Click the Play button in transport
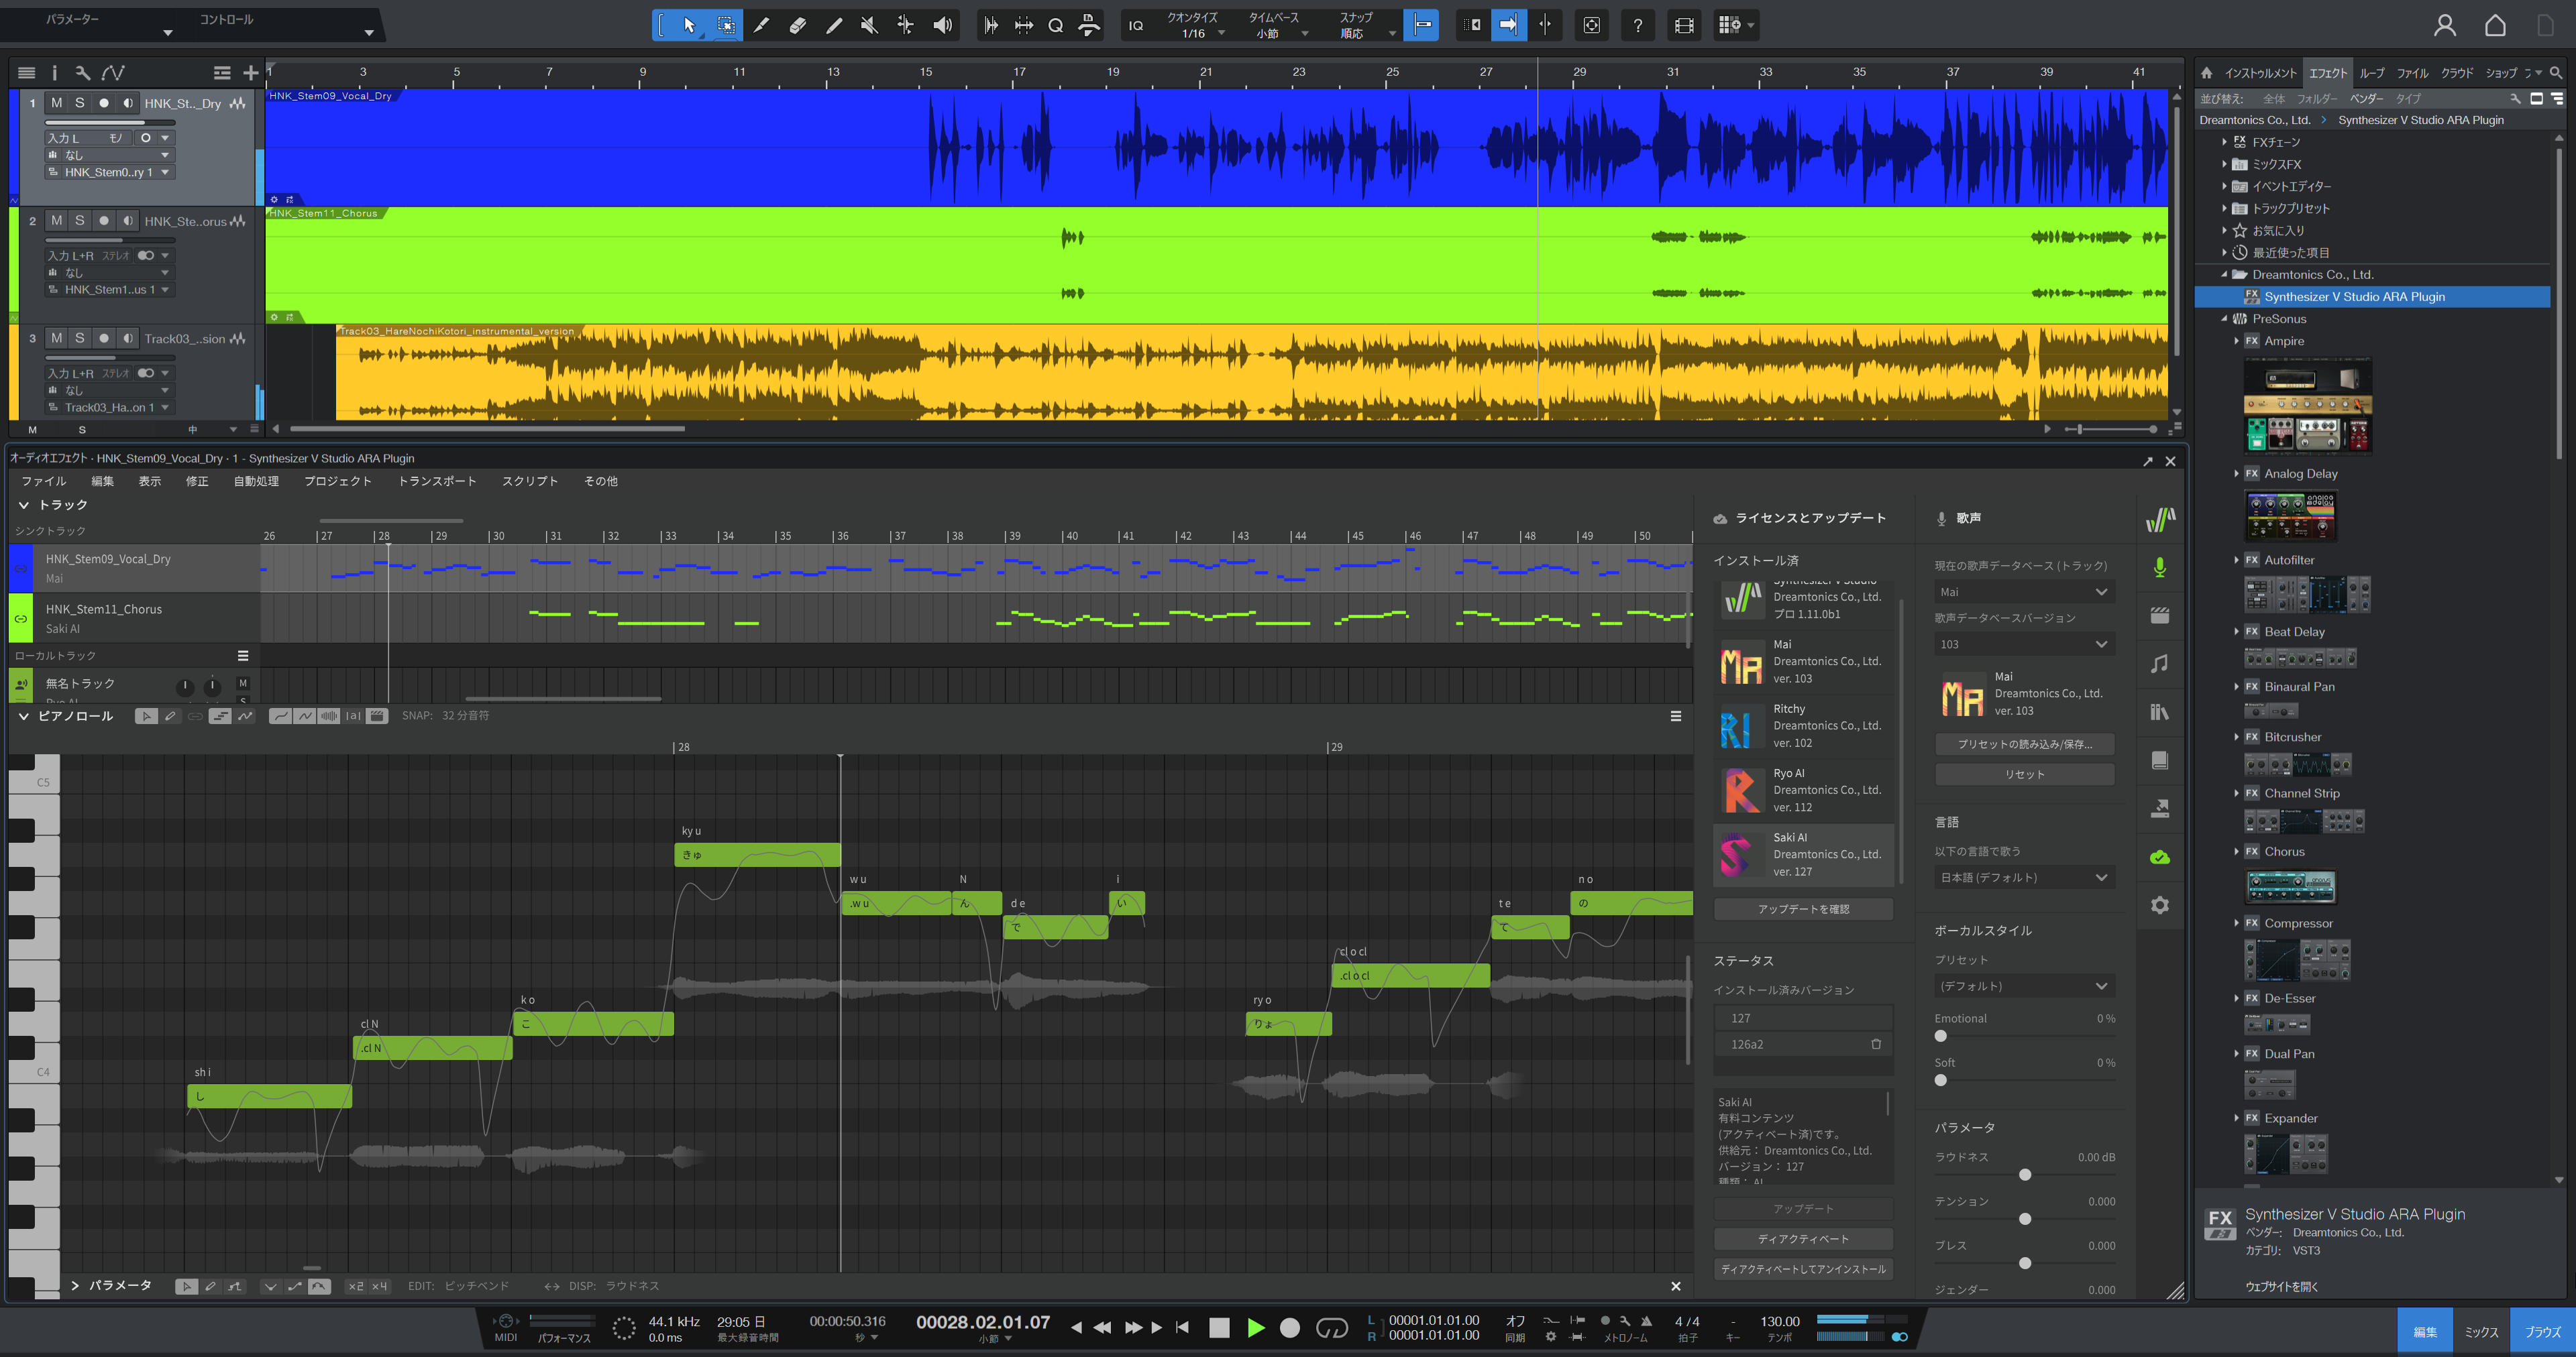This screenshot has height=1357, width=2576. click(x=1256, y=1327)
